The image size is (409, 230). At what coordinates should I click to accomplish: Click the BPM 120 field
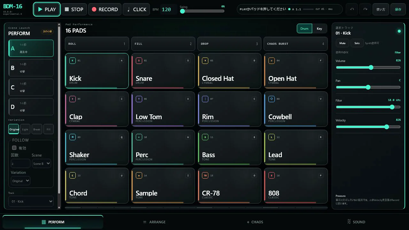click(168, 9)
